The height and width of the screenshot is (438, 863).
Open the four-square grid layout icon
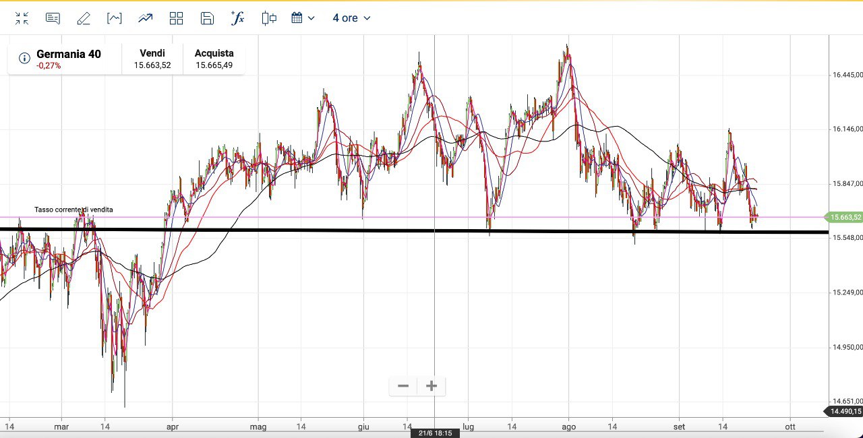[176, 18]
